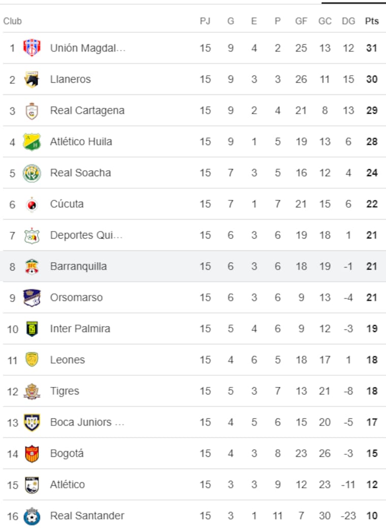This screenshot has width=386, height=530.
Task: Click the Orsomarso team crest icon
Action: tap(32, 297)
